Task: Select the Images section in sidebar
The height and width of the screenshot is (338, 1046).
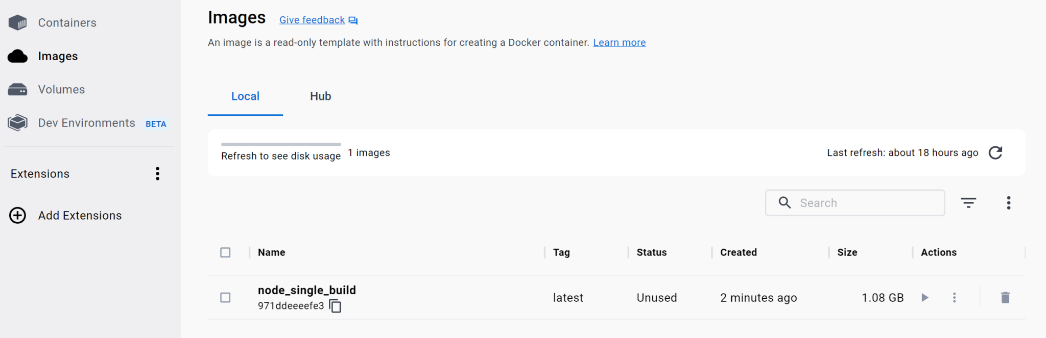Action: pos(58,56)
